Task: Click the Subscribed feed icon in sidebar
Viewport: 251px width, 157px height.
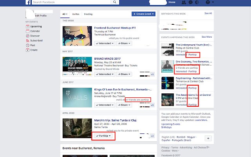Action: pos(27,40)
